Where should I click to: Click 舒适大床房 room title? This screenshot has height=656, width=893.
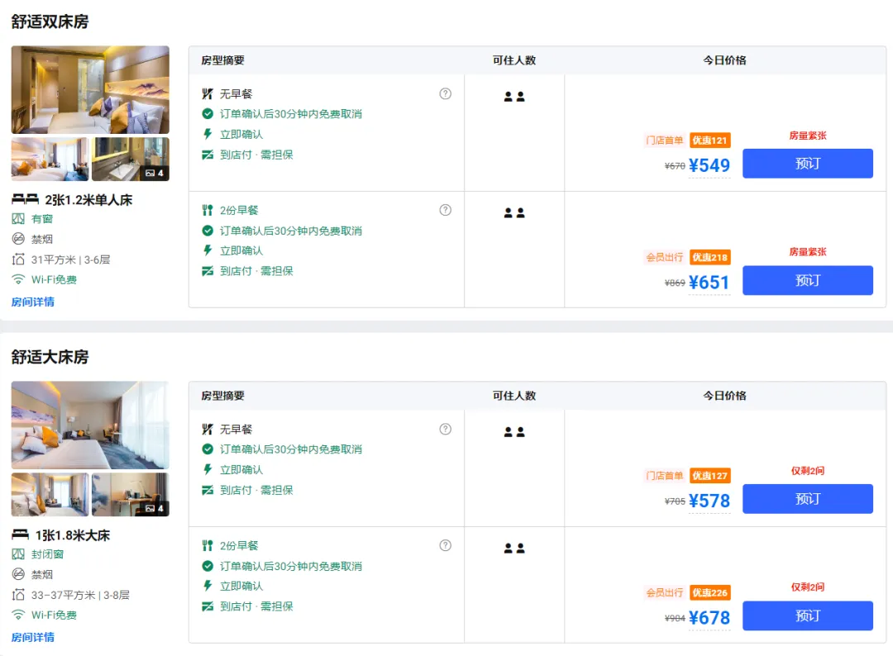pos(50,357)
